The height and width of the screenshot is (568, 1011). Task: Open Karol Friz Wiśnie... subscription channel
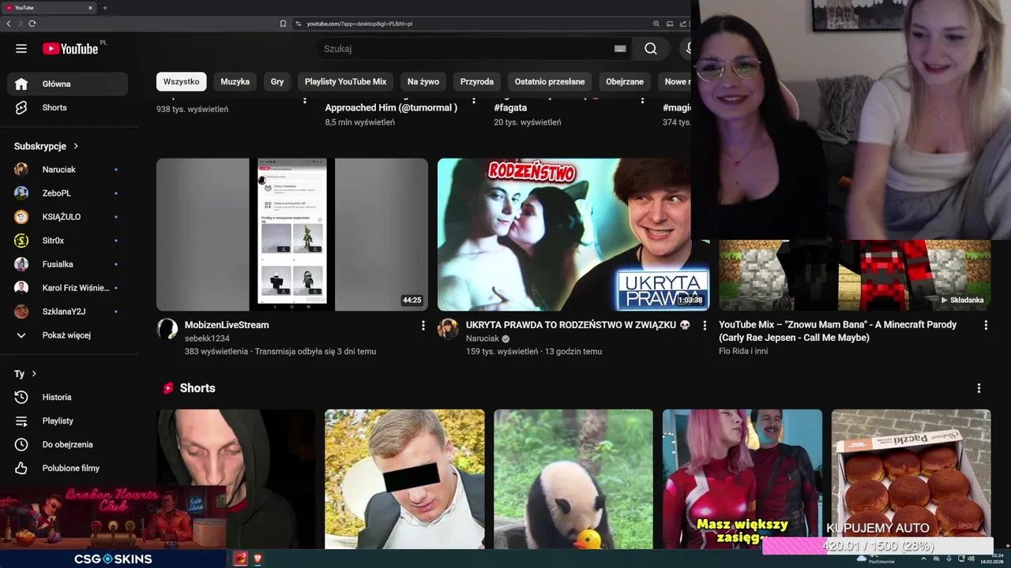[x=67, y=288]
